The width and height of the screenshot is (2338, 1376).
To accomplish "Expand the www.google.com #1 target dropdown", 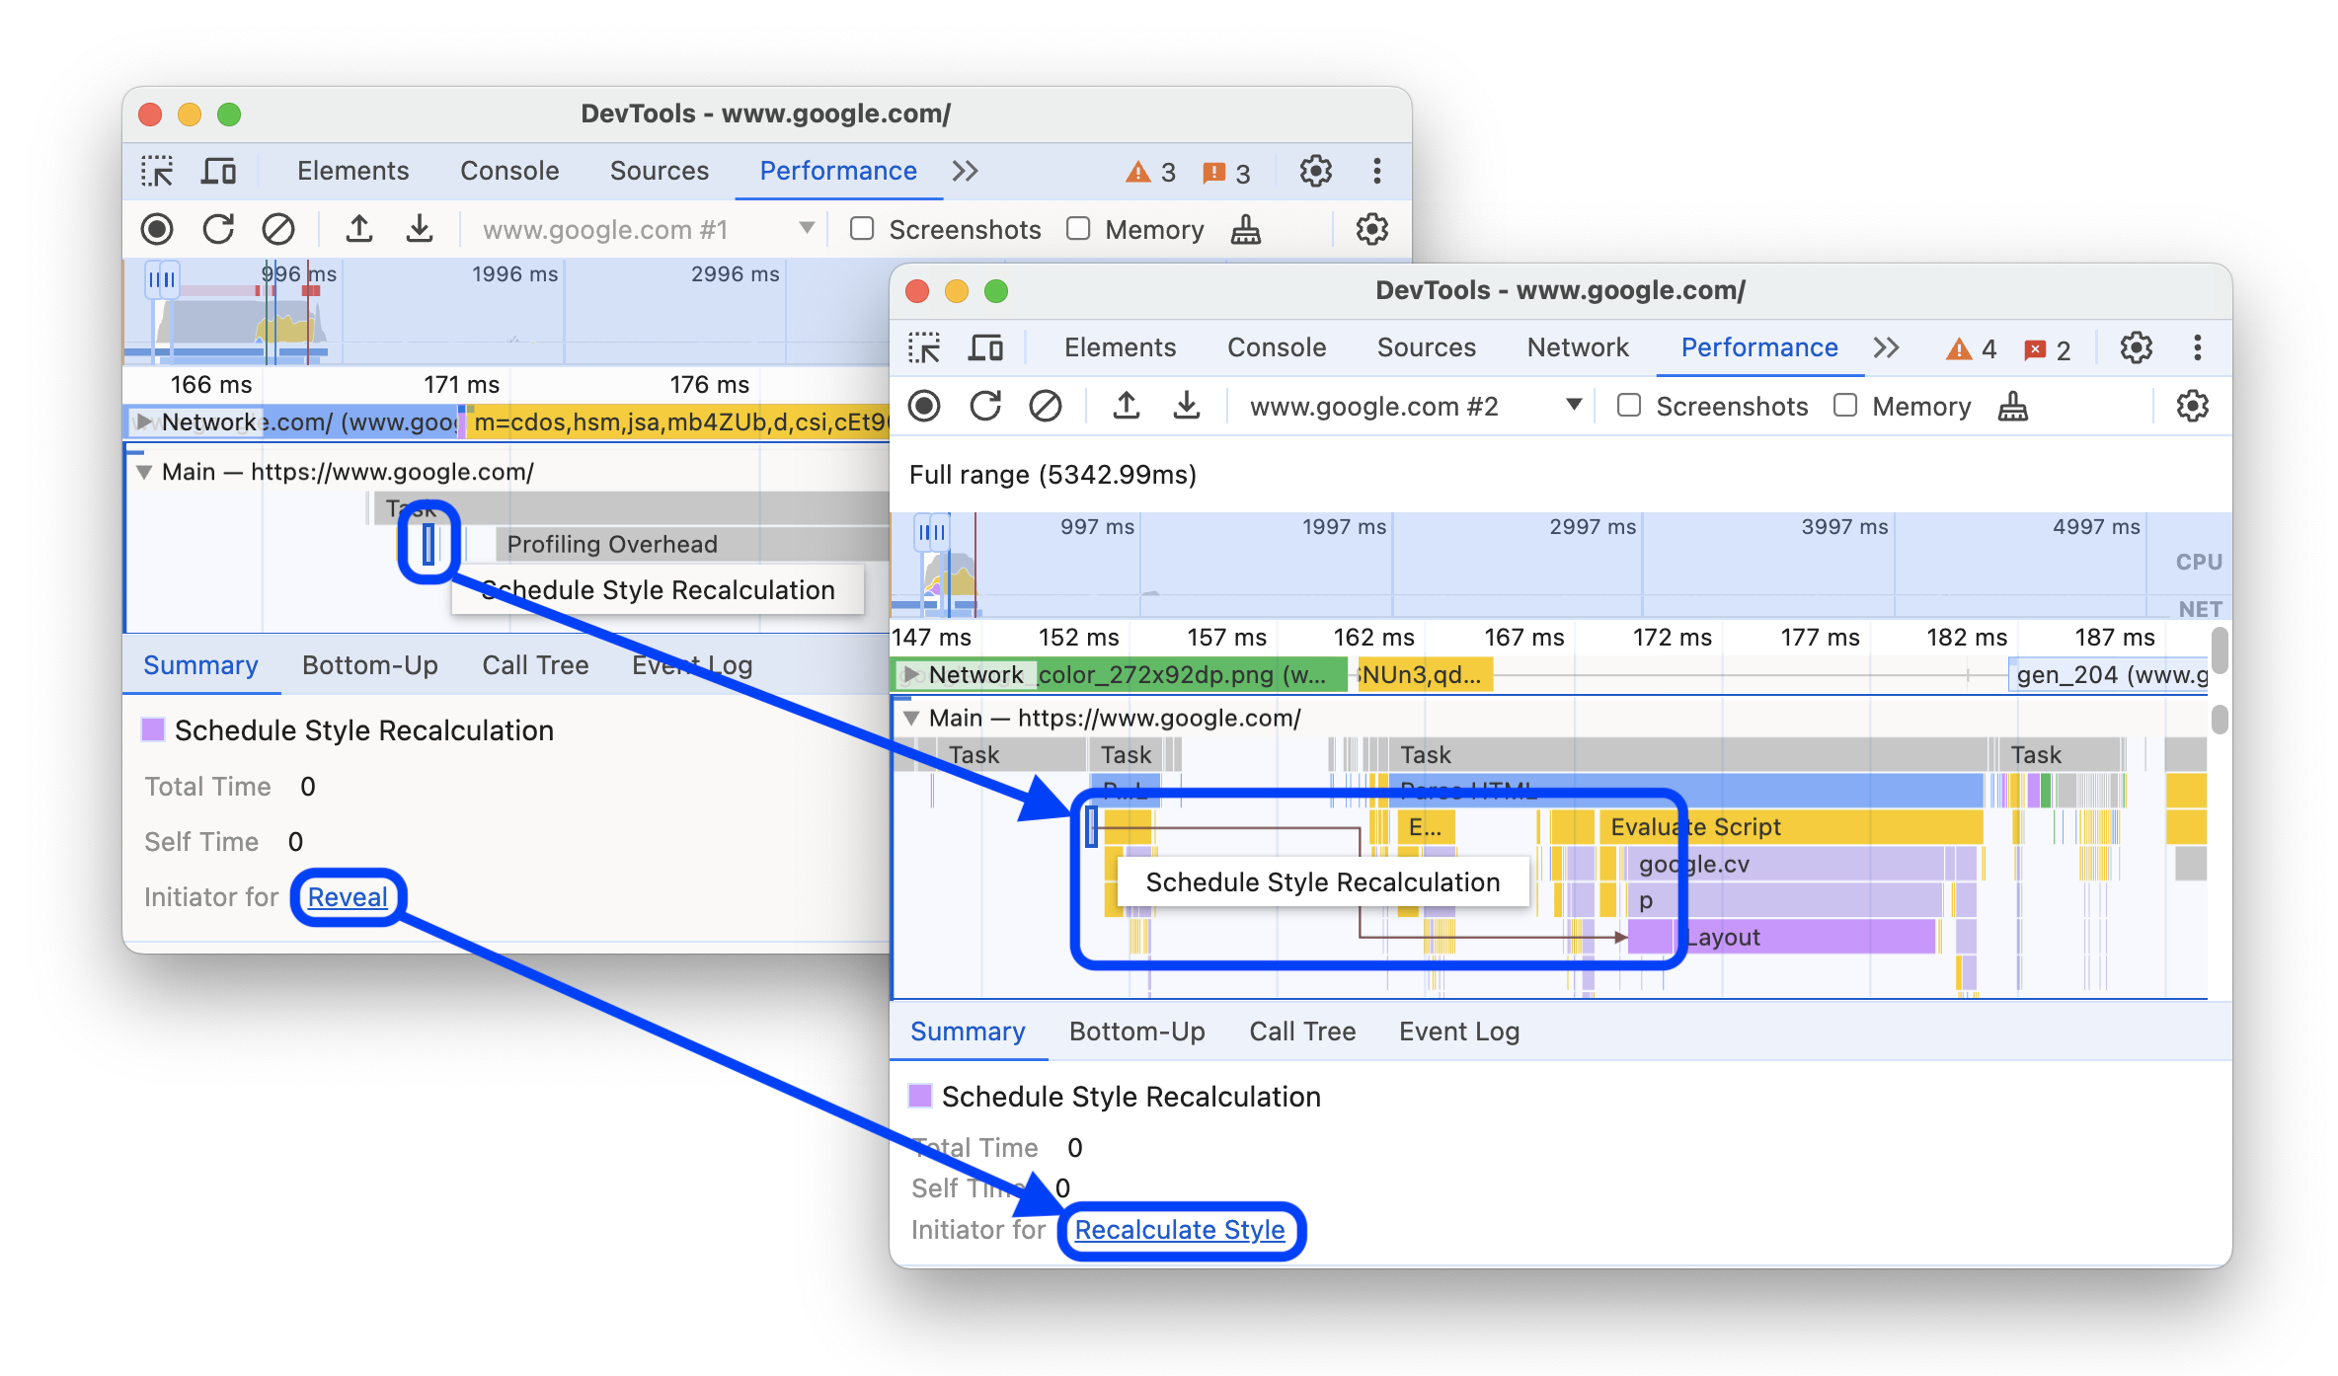I will tap(815, 228).
